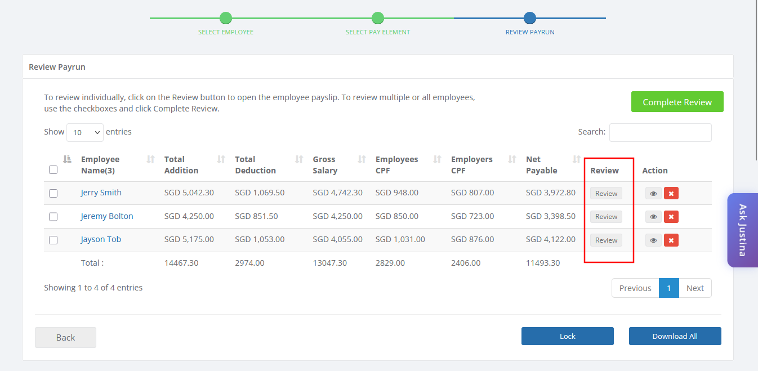This screenshot has height=371, width=758.
Task: Tick the select-all header checkbox
Action: click(x=53, y=169)
